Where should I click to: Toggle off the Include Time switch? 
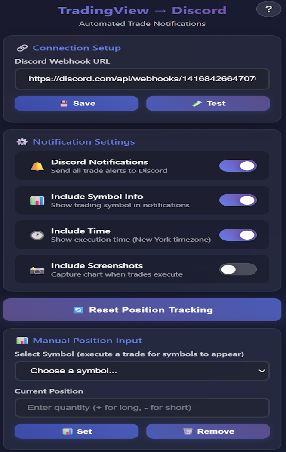(238, 235)
